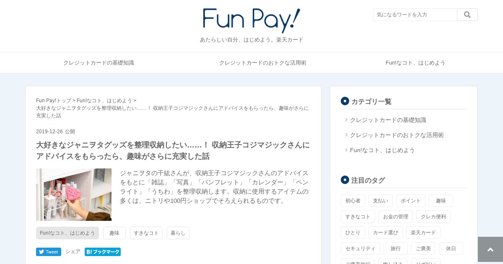Focus the 気になるワードを入力 search field
The height and width of the screenshot is (264, 503).
[x=415, y=15]
